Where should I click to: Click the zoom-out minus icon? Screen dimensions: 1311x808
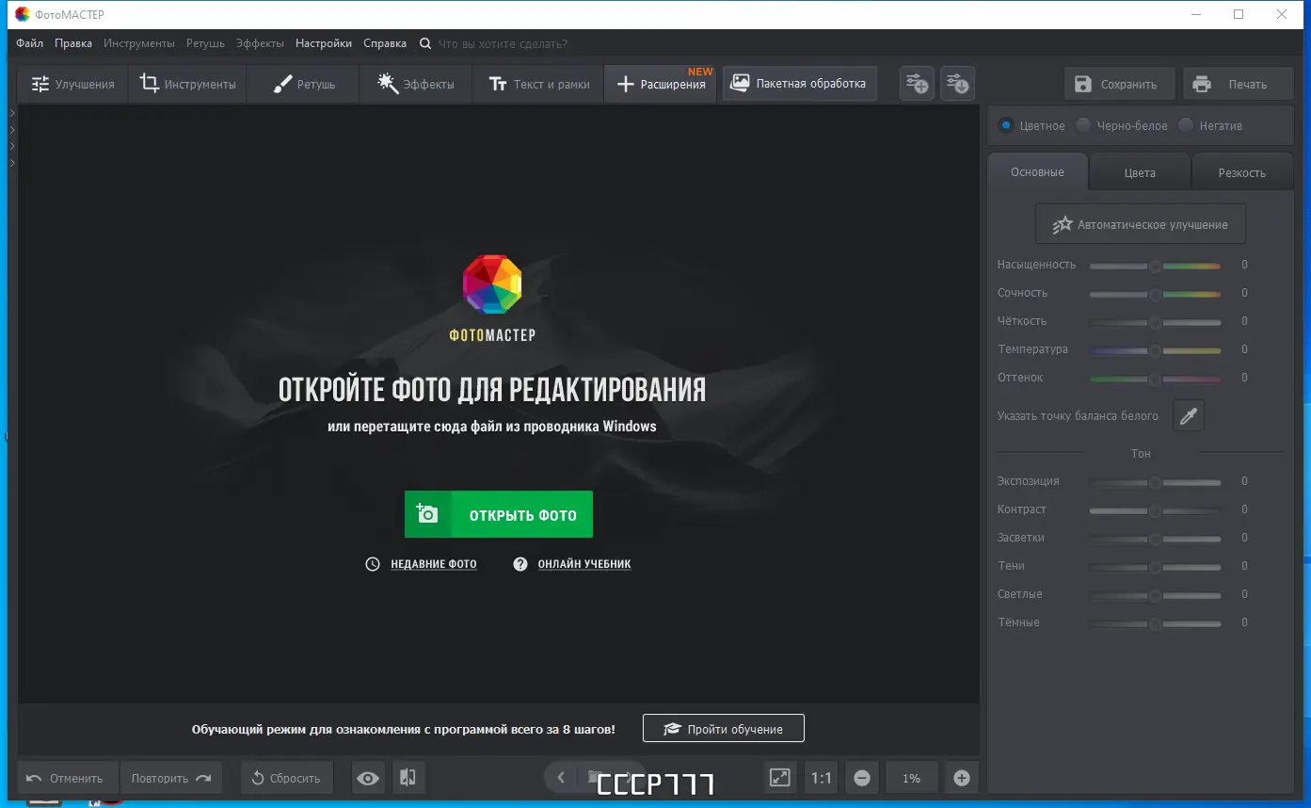pos(861,777)
